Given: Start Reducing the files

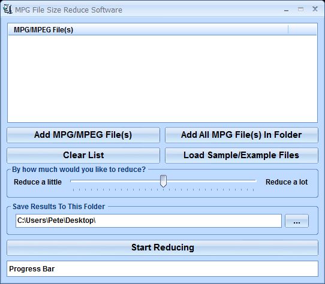Looking at the screenshot, I should (162, 247).
